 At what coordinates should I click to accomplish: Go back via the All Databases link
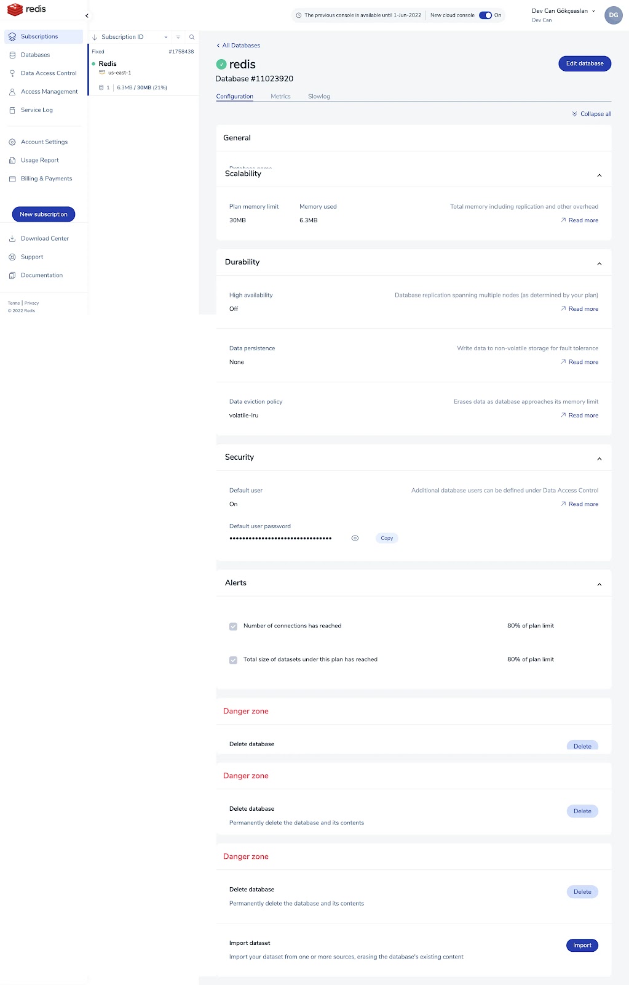pyautogui.click(x=238, y=46)
